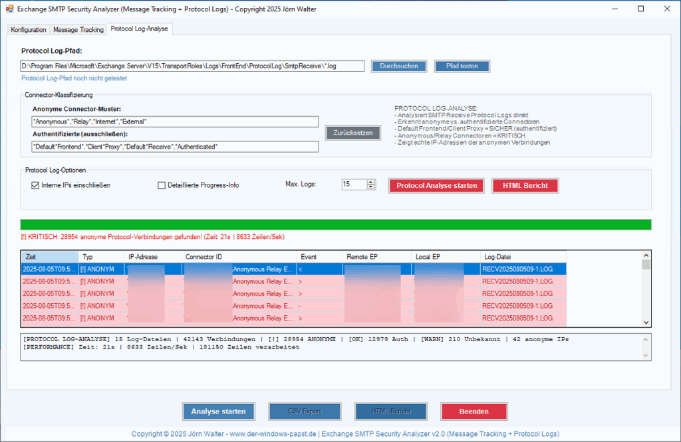Open the Message Tracking tab
Viewport: 681px width, 442px height.
tap(78, 29)
